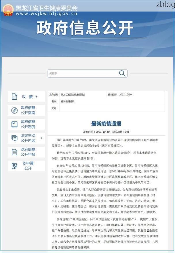Open 政府信息公开制度 in sidebar
175x253 pixels.
pos(26,124)
